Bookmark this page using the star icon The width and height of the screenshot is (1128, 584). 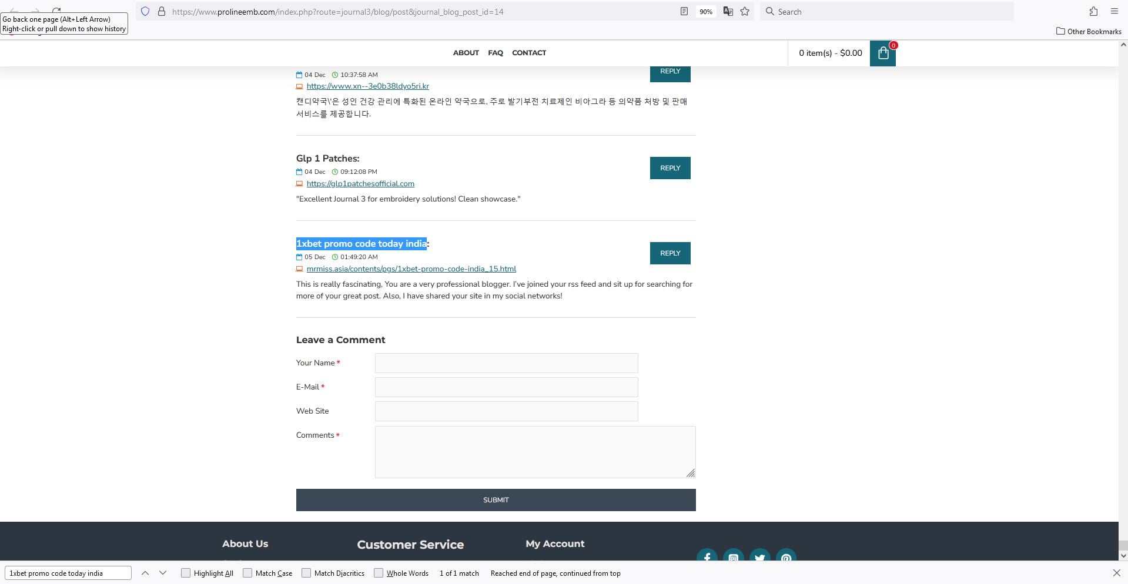click(745, 11)
